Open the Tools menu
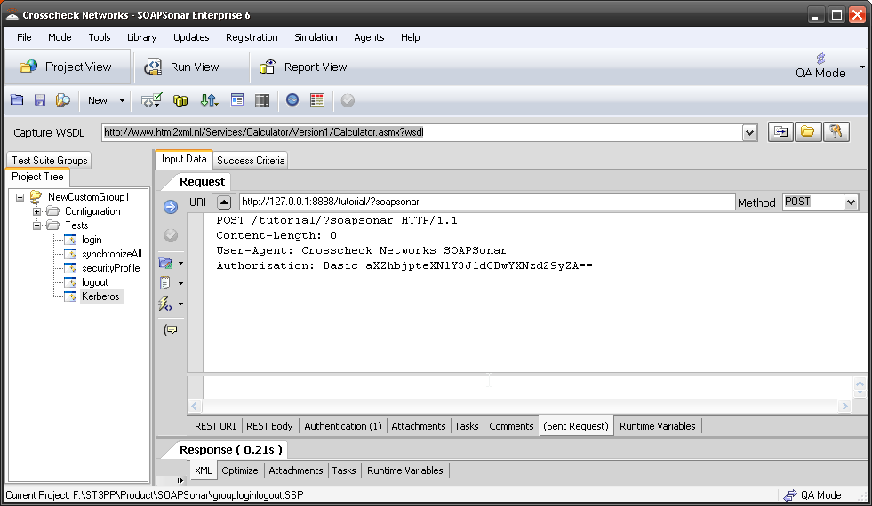Image resolution: width=872 pixels, height=506 pixels. point(100,37)
